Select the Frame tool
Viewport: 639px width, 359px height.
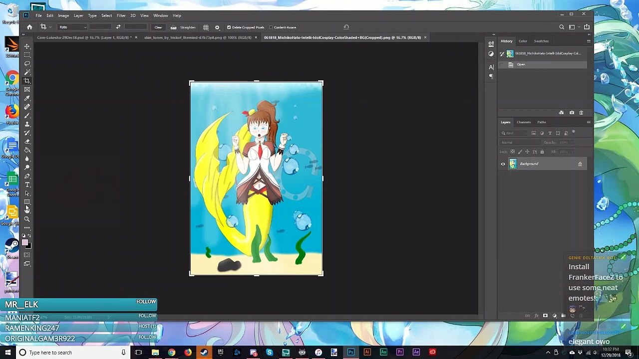[27, 89]
